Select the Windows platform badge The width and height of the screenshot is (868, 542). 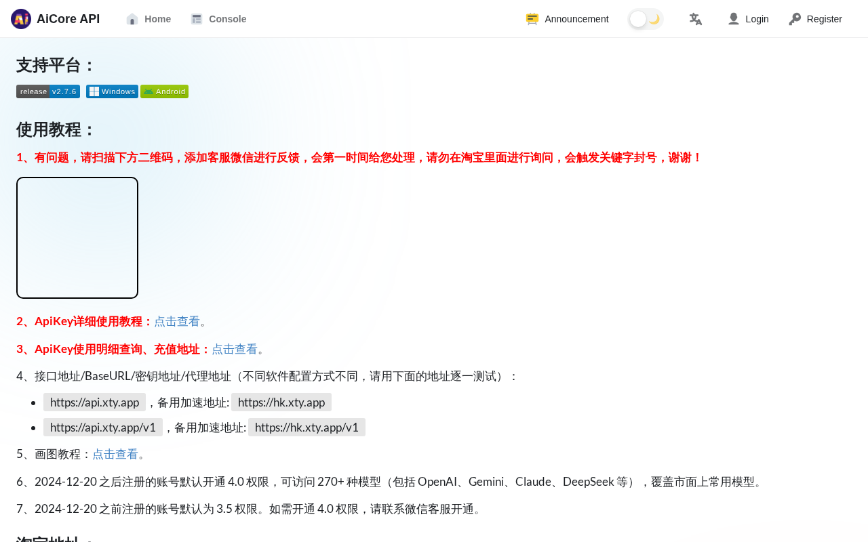click(x=112, y=91)
